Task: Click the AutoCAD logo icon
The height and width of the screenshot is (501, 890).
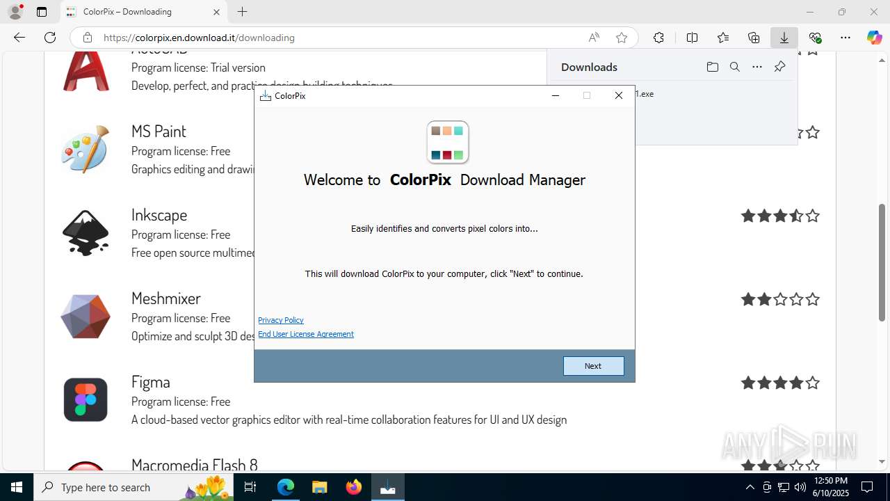Action: click(x=86, y=71)
